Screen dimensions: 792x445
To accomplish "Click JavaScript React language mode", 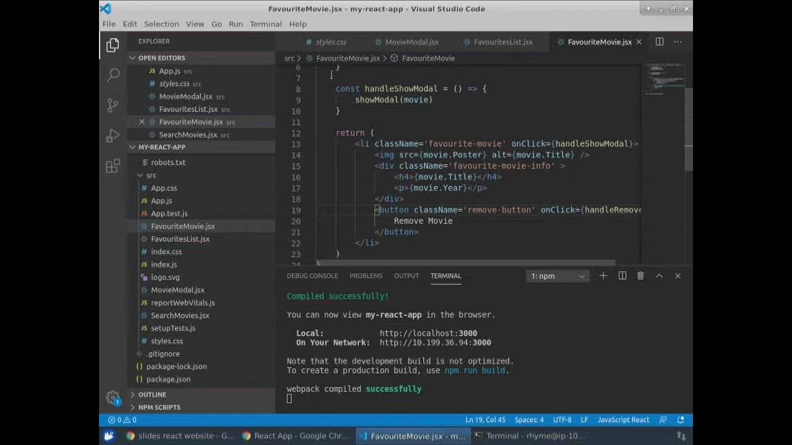I will pyautogui.click(x=623, y=420).
